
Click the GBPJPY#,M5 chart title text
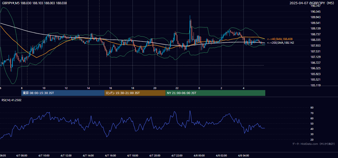pos(34,3)
